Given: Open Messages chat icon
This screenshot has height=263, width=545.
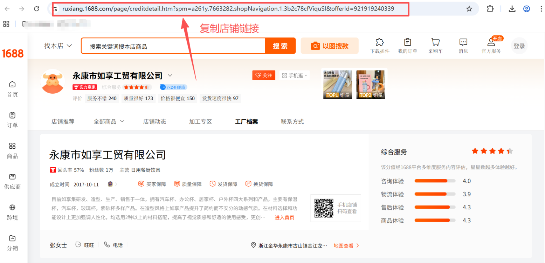Looking at the screenshot, I should pyautogui.click(x=463, y=42).
